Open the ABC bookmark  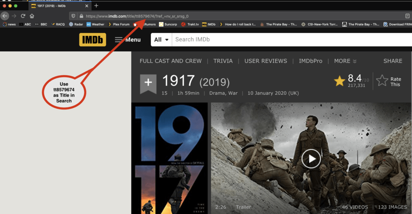pos(25,24)
